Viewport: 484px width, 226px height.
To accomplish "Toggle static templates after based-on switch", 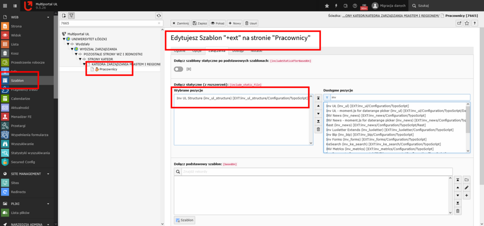I will click(179, 69).
